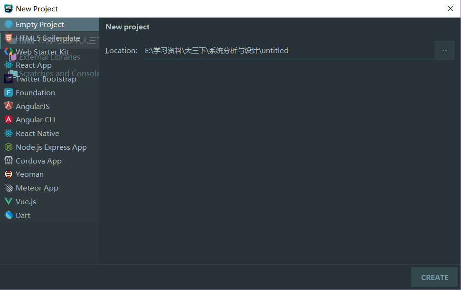
Task: Pick the Angular CLI red icon
Action: click(x=9, y=119)
